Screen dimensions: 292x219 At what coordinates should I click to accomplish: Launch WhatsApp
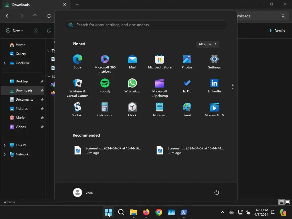(x=132, y=86)
